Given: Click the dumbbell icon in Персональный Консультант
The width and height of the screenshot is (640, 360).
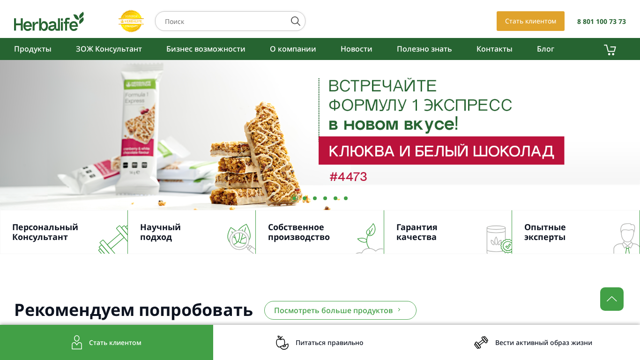Looking at the screenshot, I should (113, 240).
